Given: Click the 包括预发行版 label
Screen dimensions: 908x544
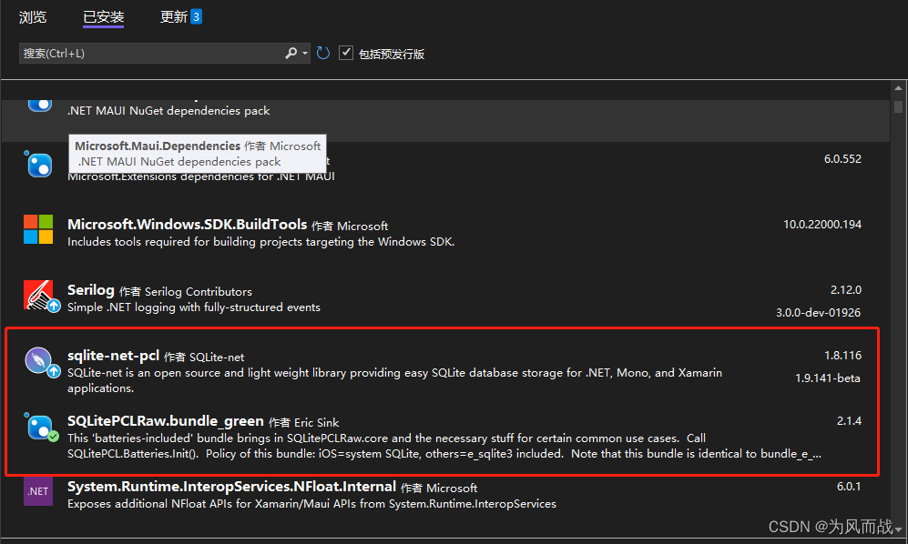Looking at the screenshot, I should [392, 54].
